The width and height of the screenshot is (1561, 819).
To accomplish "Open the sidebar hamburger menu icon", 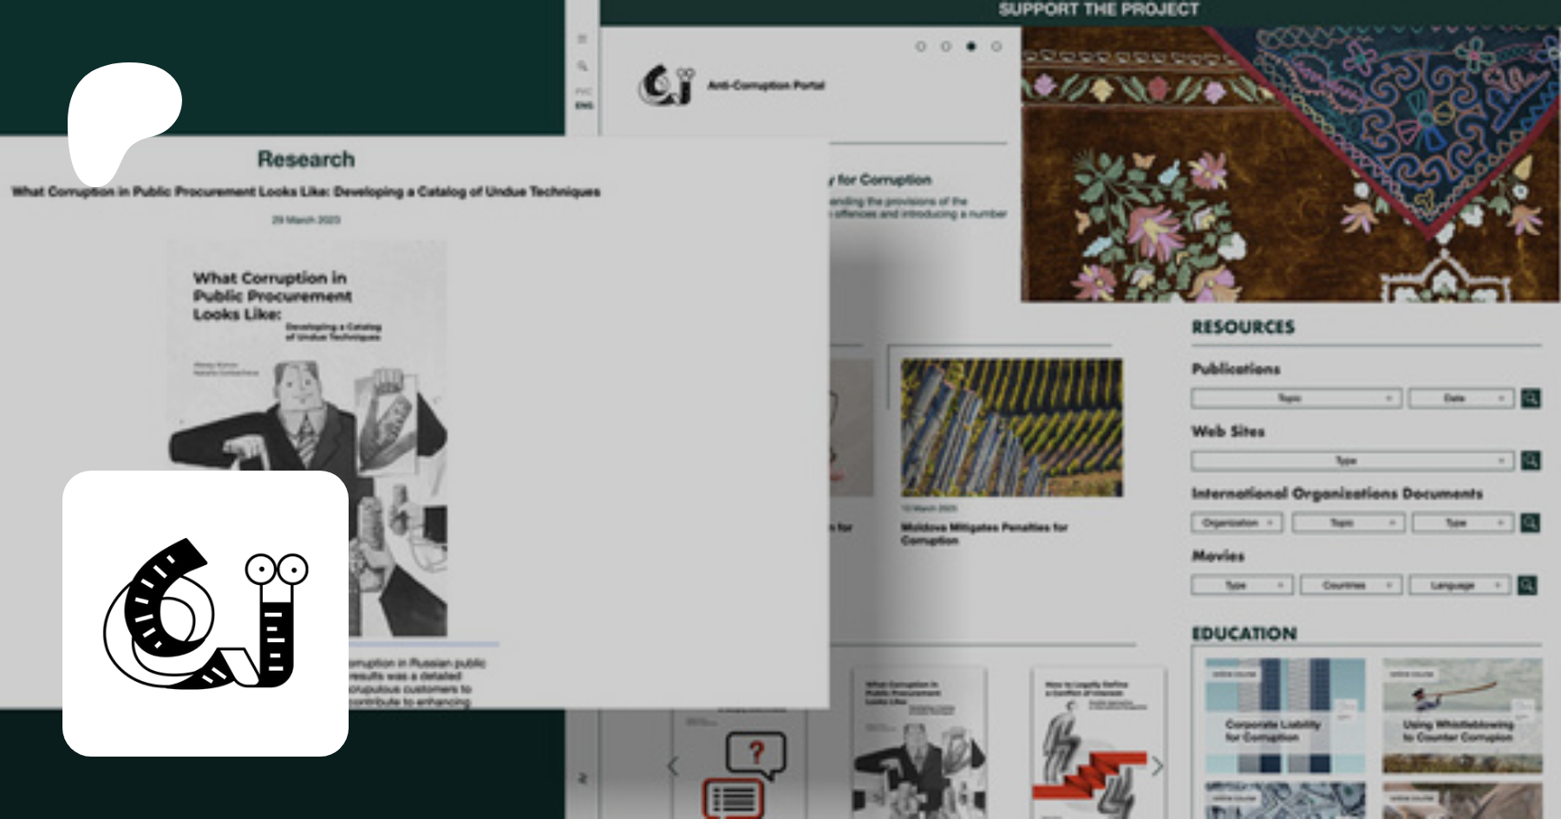I will pos(583,39).
